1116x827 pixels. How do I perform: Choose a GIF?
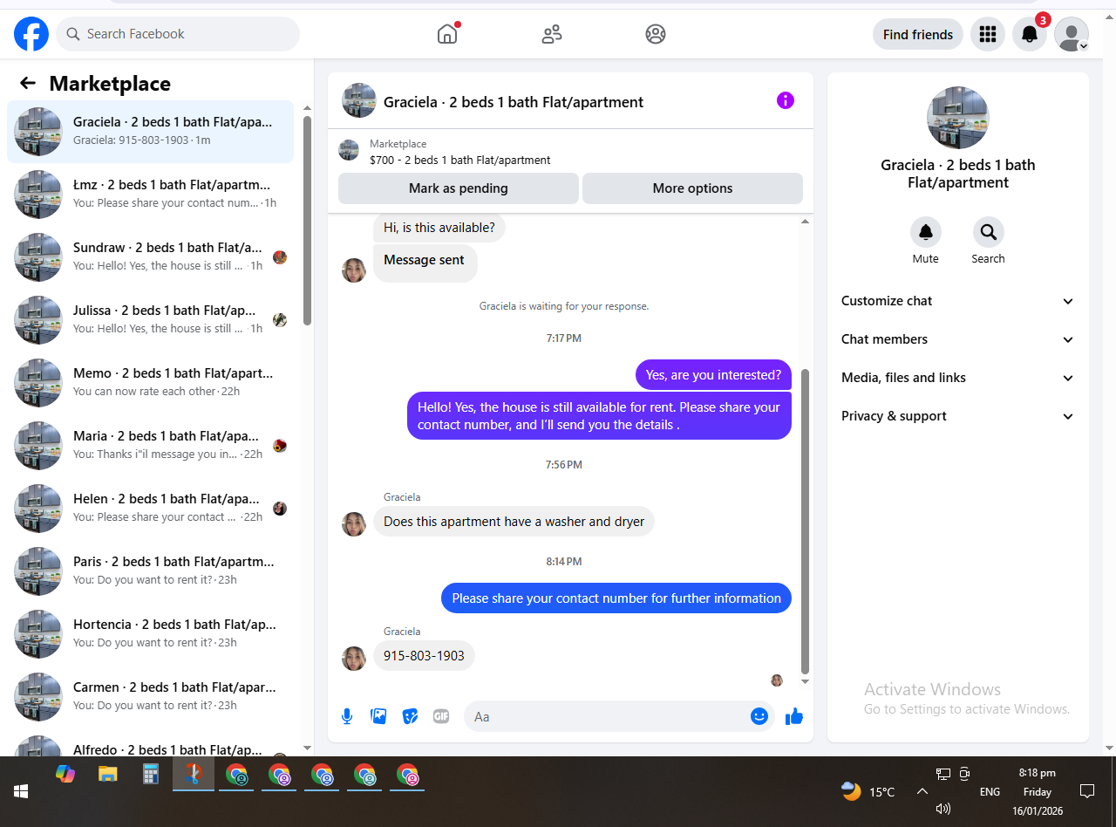(441, 716)
